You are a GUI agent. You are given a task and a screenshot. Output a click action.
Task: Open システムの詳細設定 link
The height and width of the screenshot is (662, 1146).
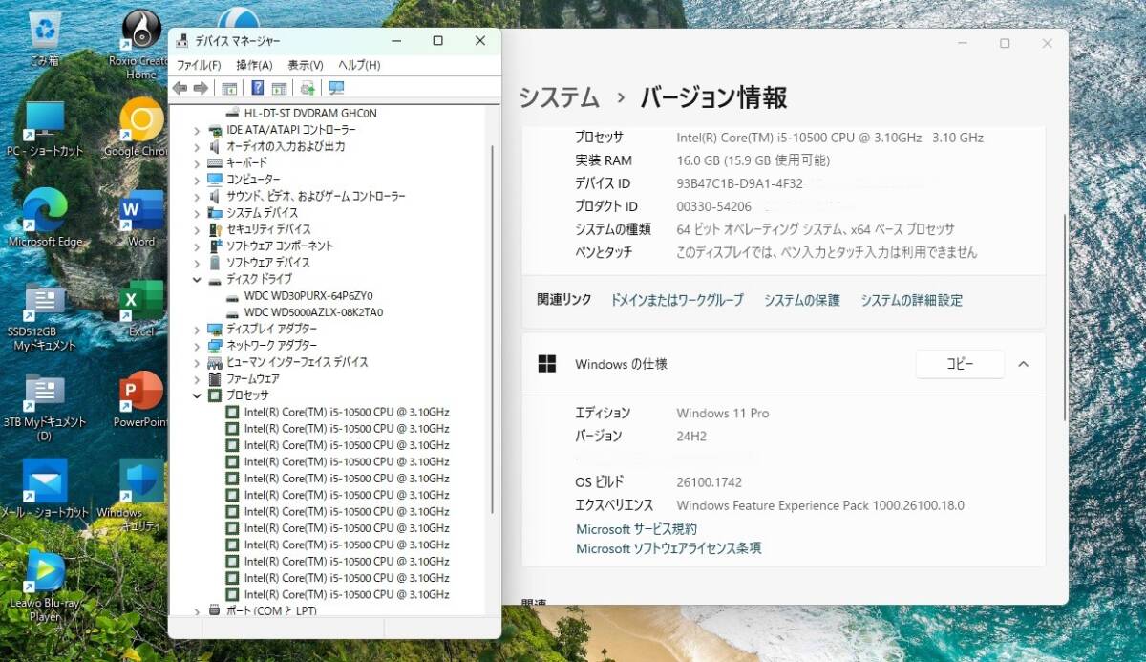click(912, 300)
